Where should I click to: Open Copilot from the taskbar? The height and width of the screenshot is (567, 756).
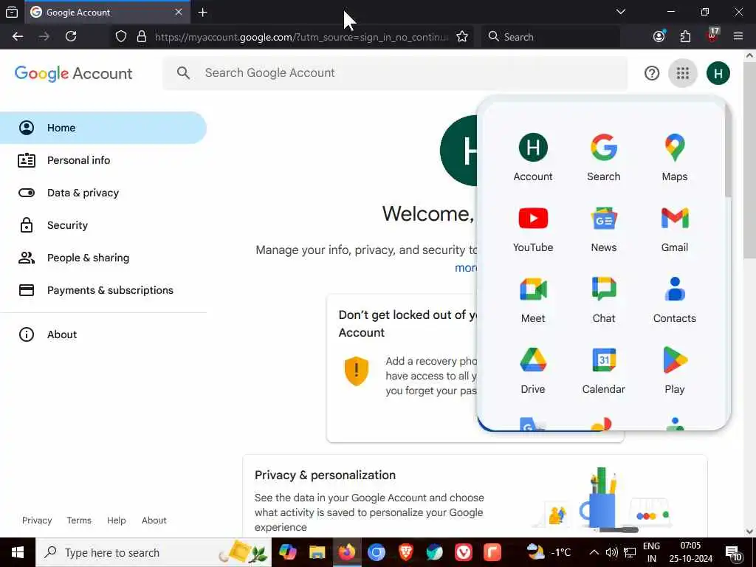pos(288,552)
